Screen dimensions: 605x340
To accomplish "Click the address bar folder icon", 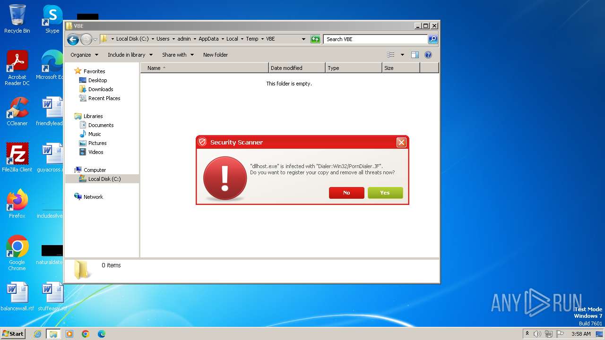I will pyautogui.click(x=104, y=39).
